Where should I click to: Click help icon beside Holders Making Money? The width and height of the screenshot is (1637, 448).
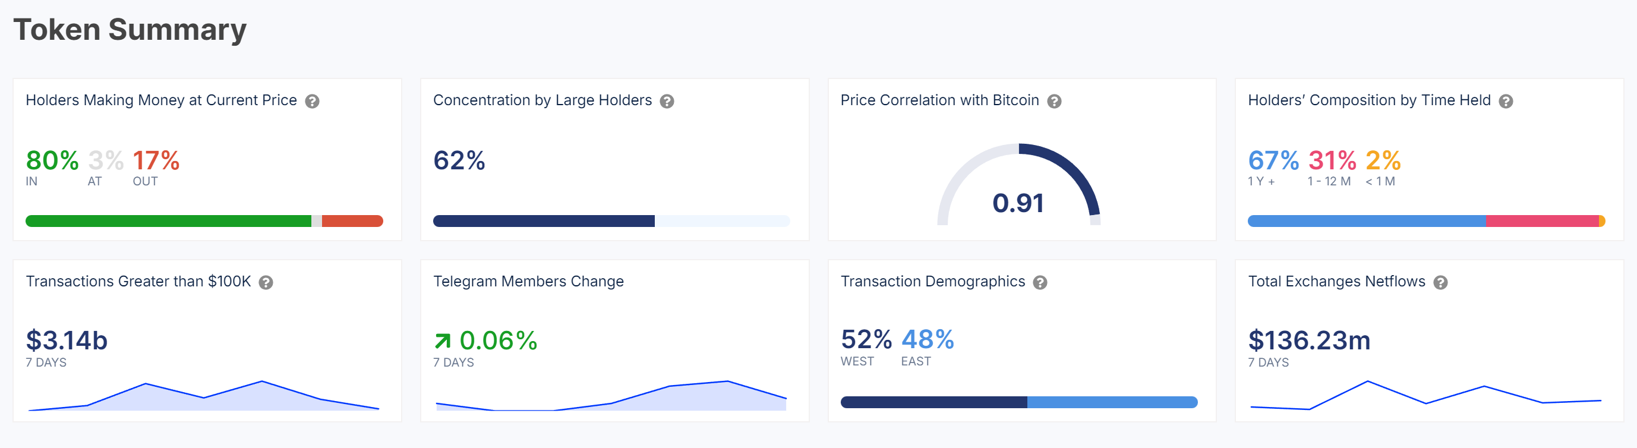312,101
